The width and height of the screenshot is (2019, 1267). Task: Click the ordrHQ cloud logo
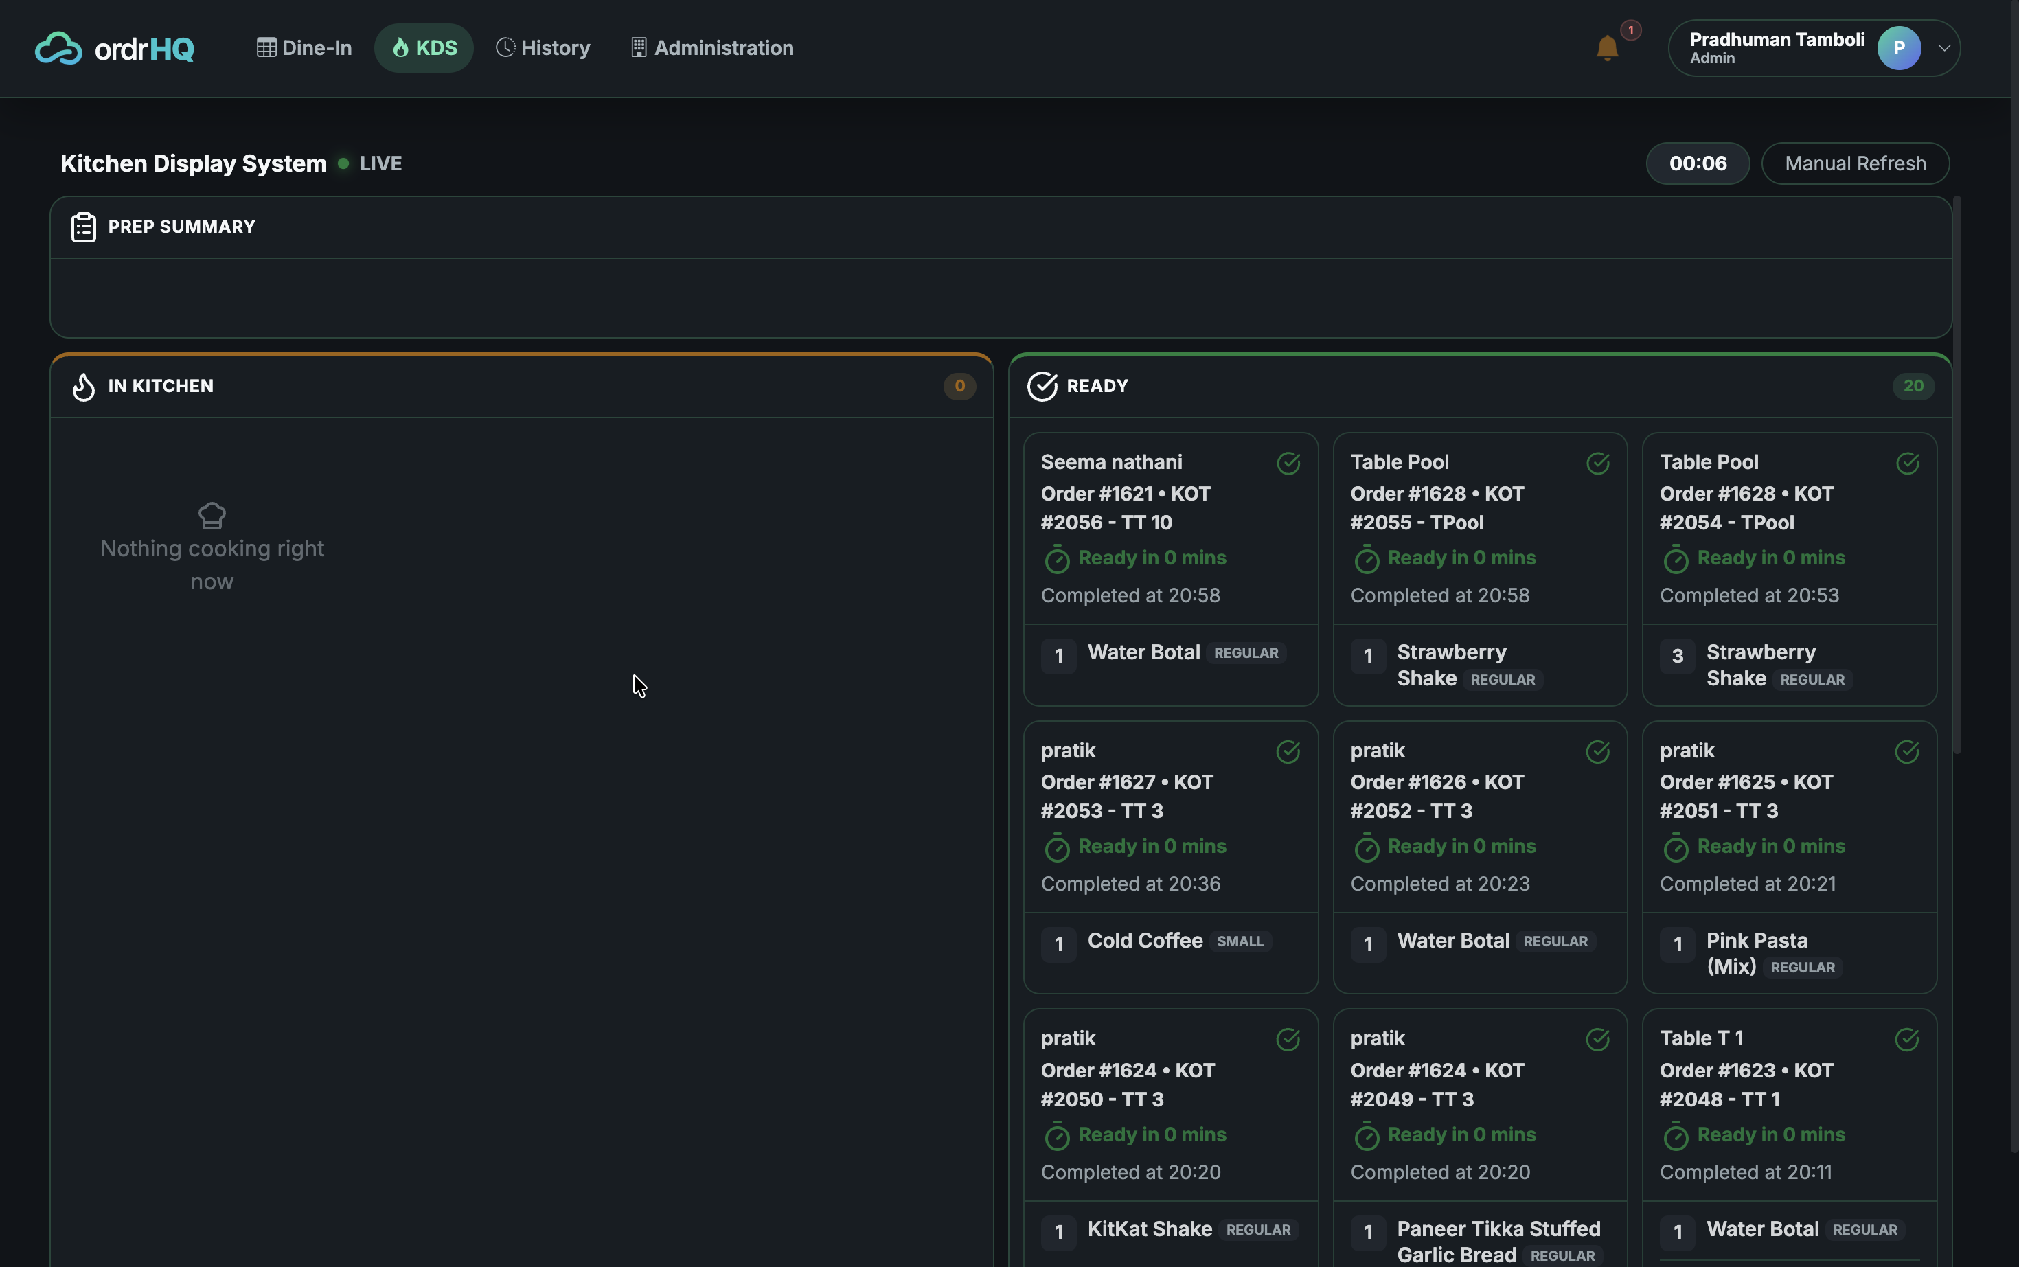(58, 48)
